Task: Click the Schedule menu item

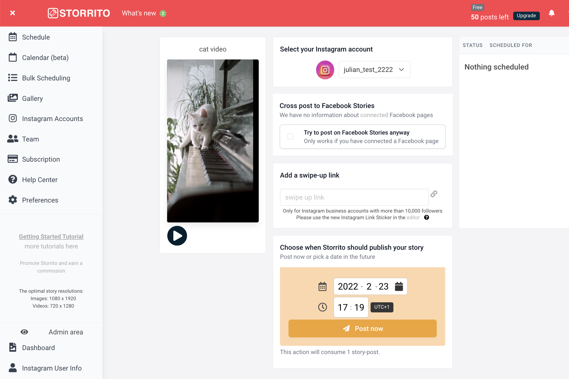Action: coord(36,37)
